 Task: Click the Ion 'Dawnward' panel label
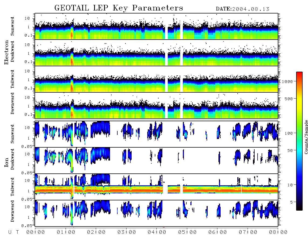point(12,211)
